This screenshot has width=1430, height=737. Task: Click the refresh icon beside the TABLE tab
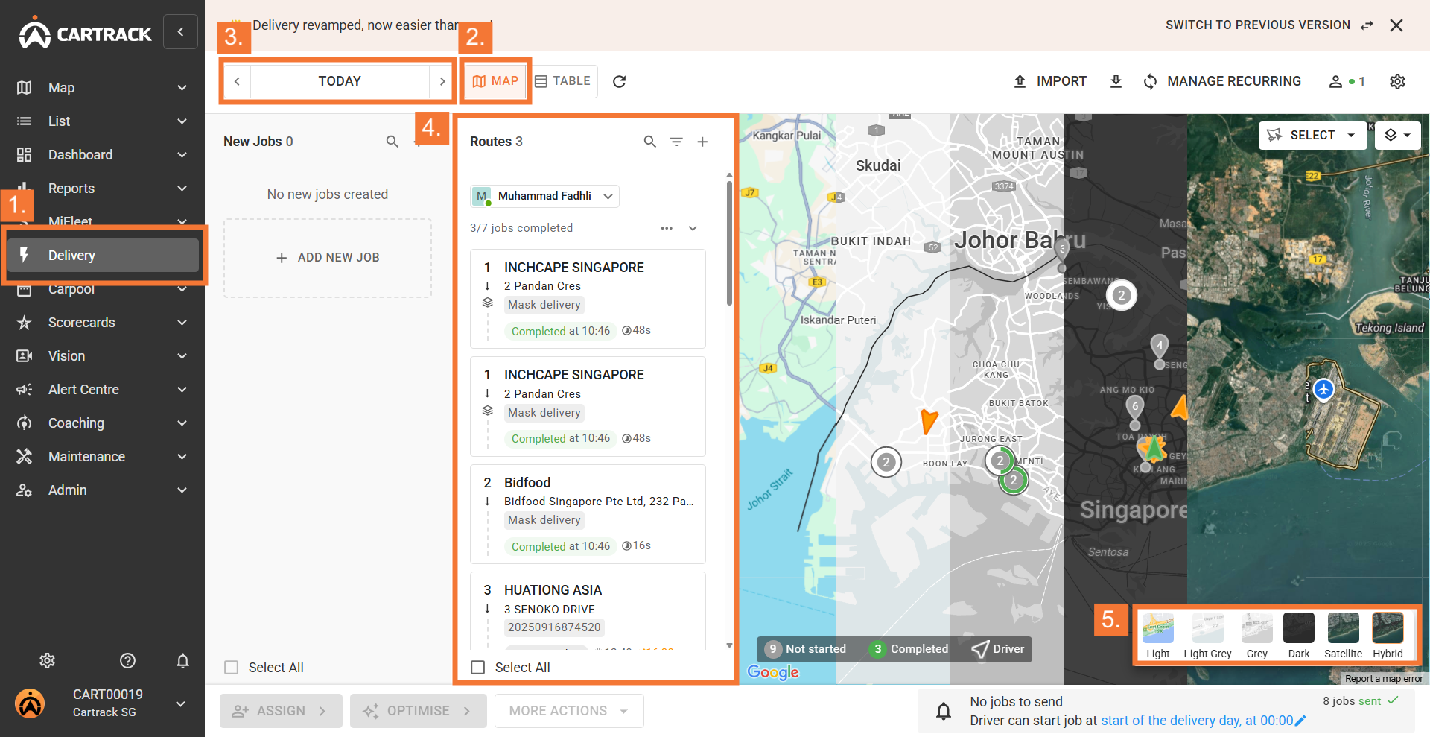tap(619, 81)
